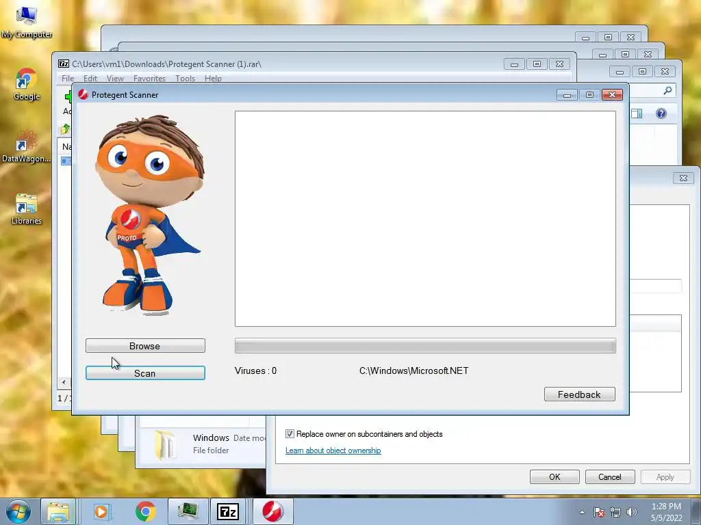Click the up-folder icon in 7-Zip window
This screenshot has height=525, width=701.
click(65, 129)
